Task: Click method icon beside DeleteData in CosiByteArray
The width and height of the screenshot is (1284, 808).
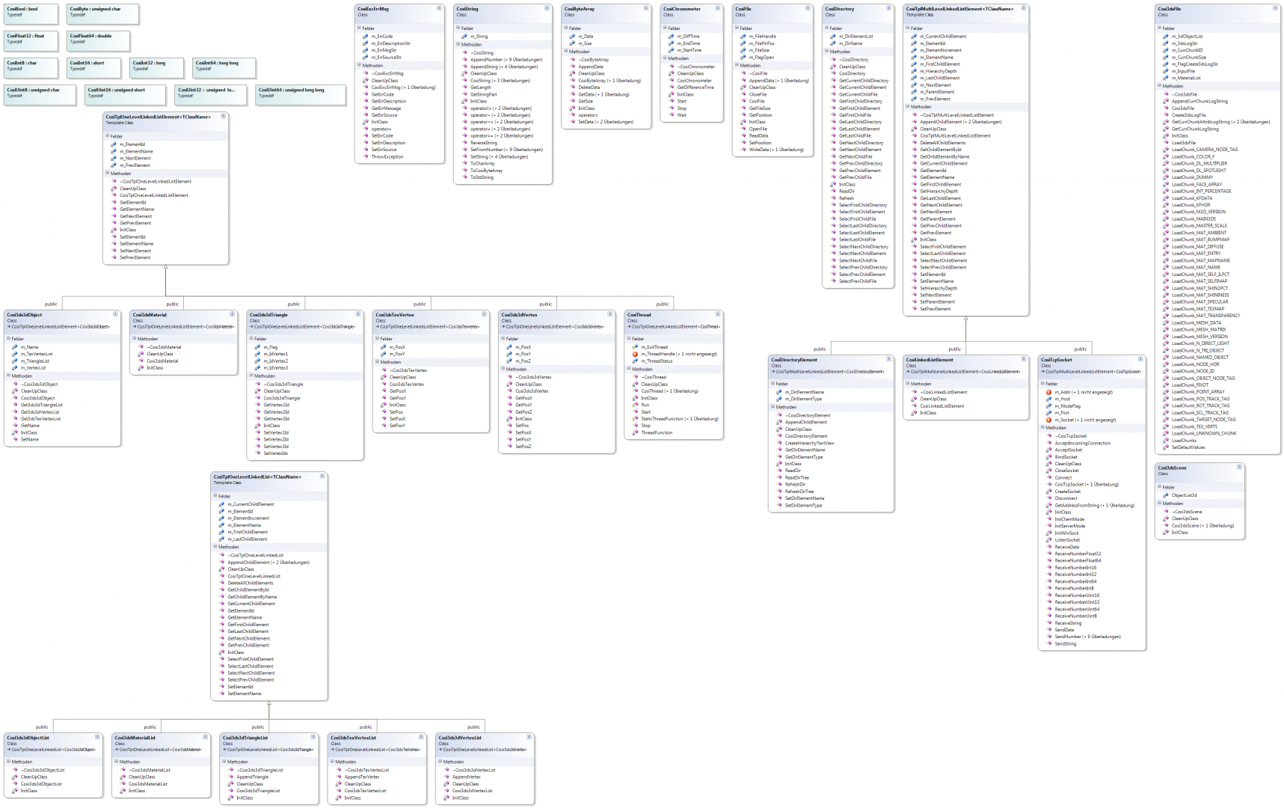Action: pos(572,88)
